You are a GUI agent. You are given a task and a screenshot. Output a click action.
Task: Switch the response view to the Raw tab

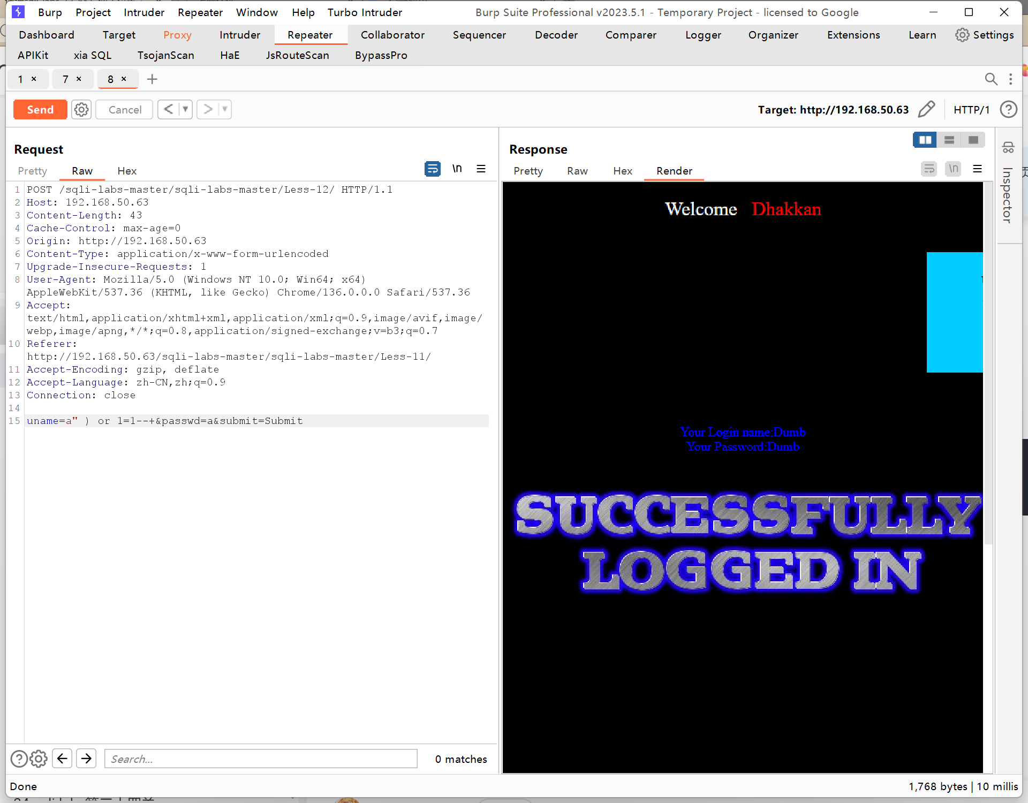(577, 171)
